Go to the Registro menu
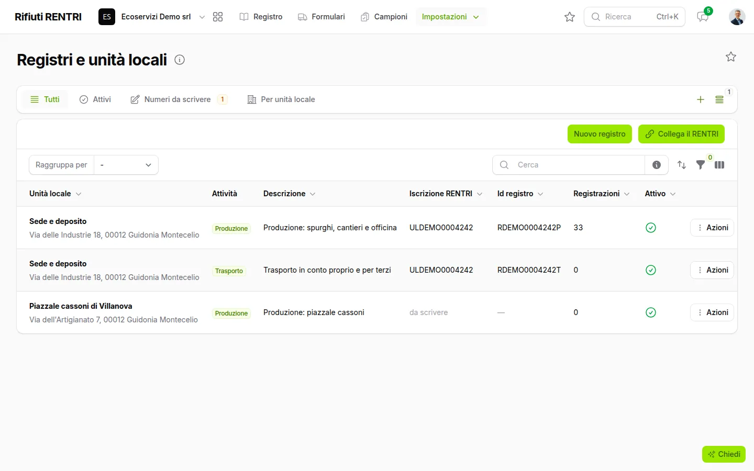 click(261, 17)
